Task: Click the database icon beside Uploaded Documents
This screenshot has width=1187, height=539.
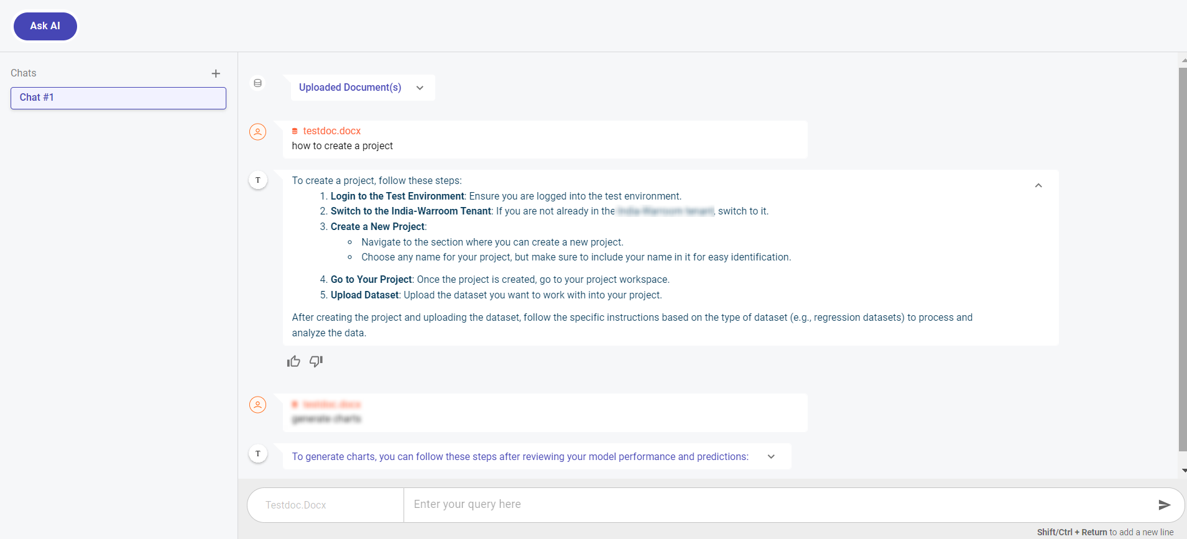Action: point(257,83)
